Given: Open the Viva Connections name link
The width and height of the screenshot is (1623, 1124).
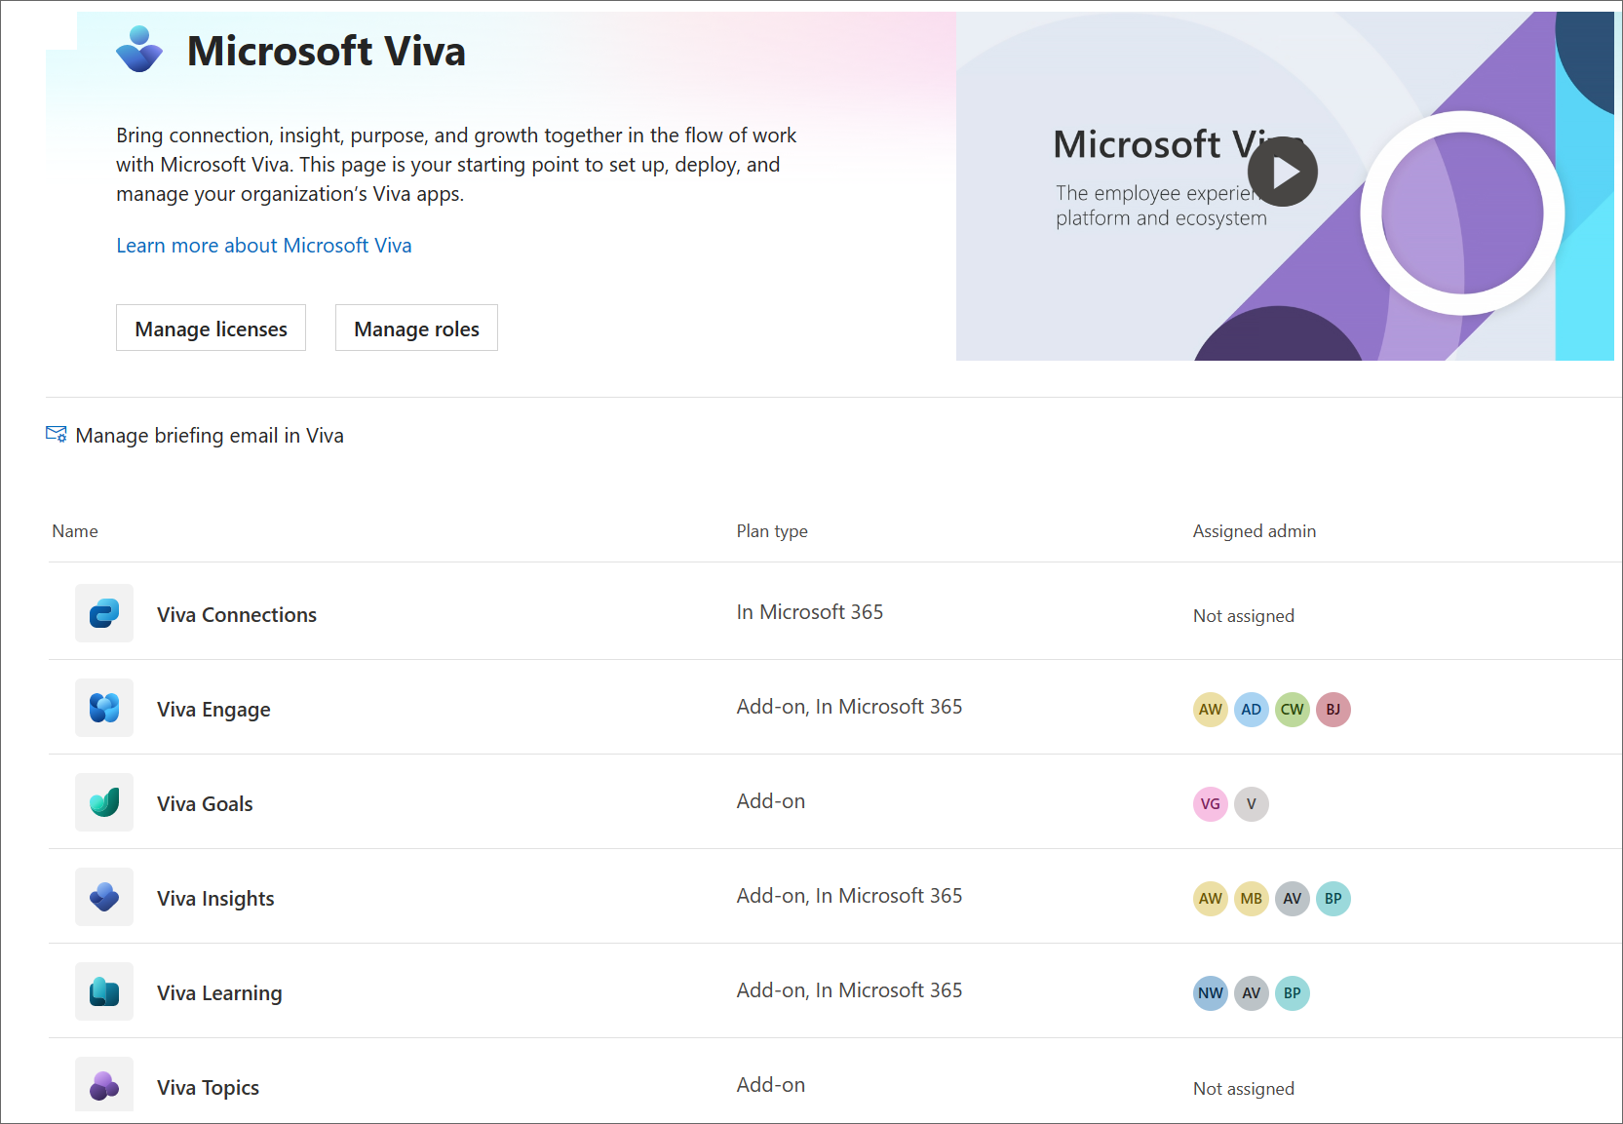Looking at the screenshot, I should (237, 615).
